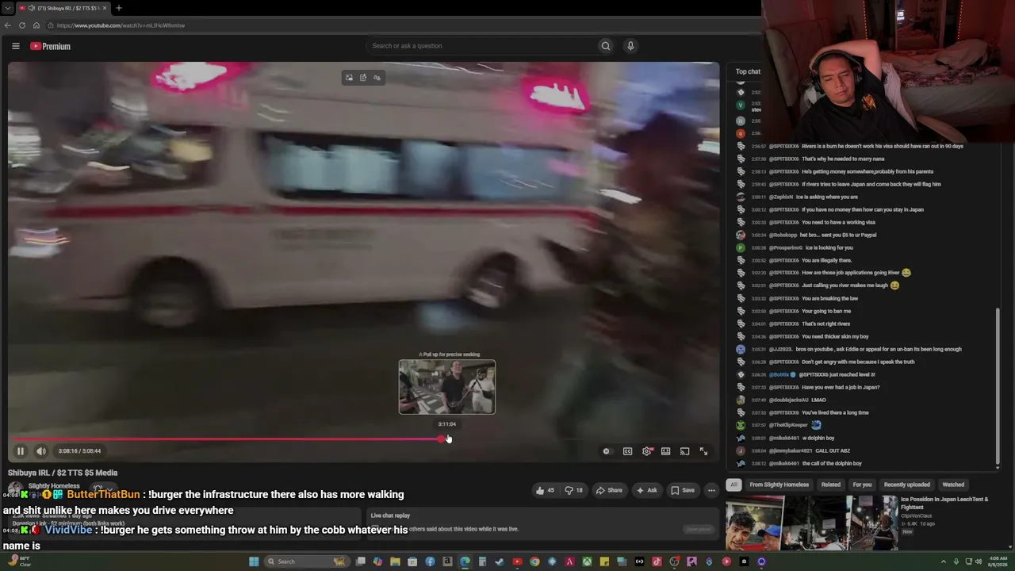Open weather widget on the taskbar
Screen dimensions: 1015x571
(19, 561)
